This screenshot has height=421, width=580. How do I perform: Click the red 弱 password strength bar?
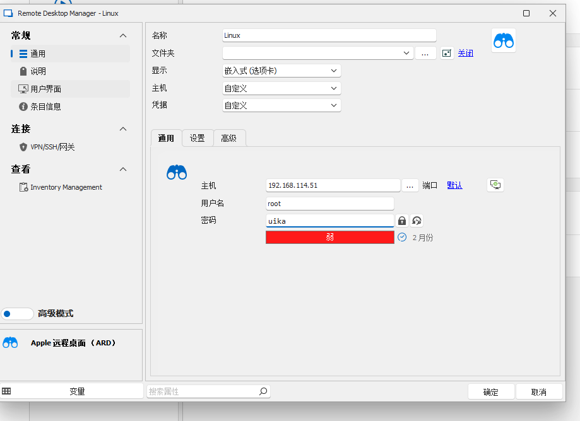click(x=329, y=238)
